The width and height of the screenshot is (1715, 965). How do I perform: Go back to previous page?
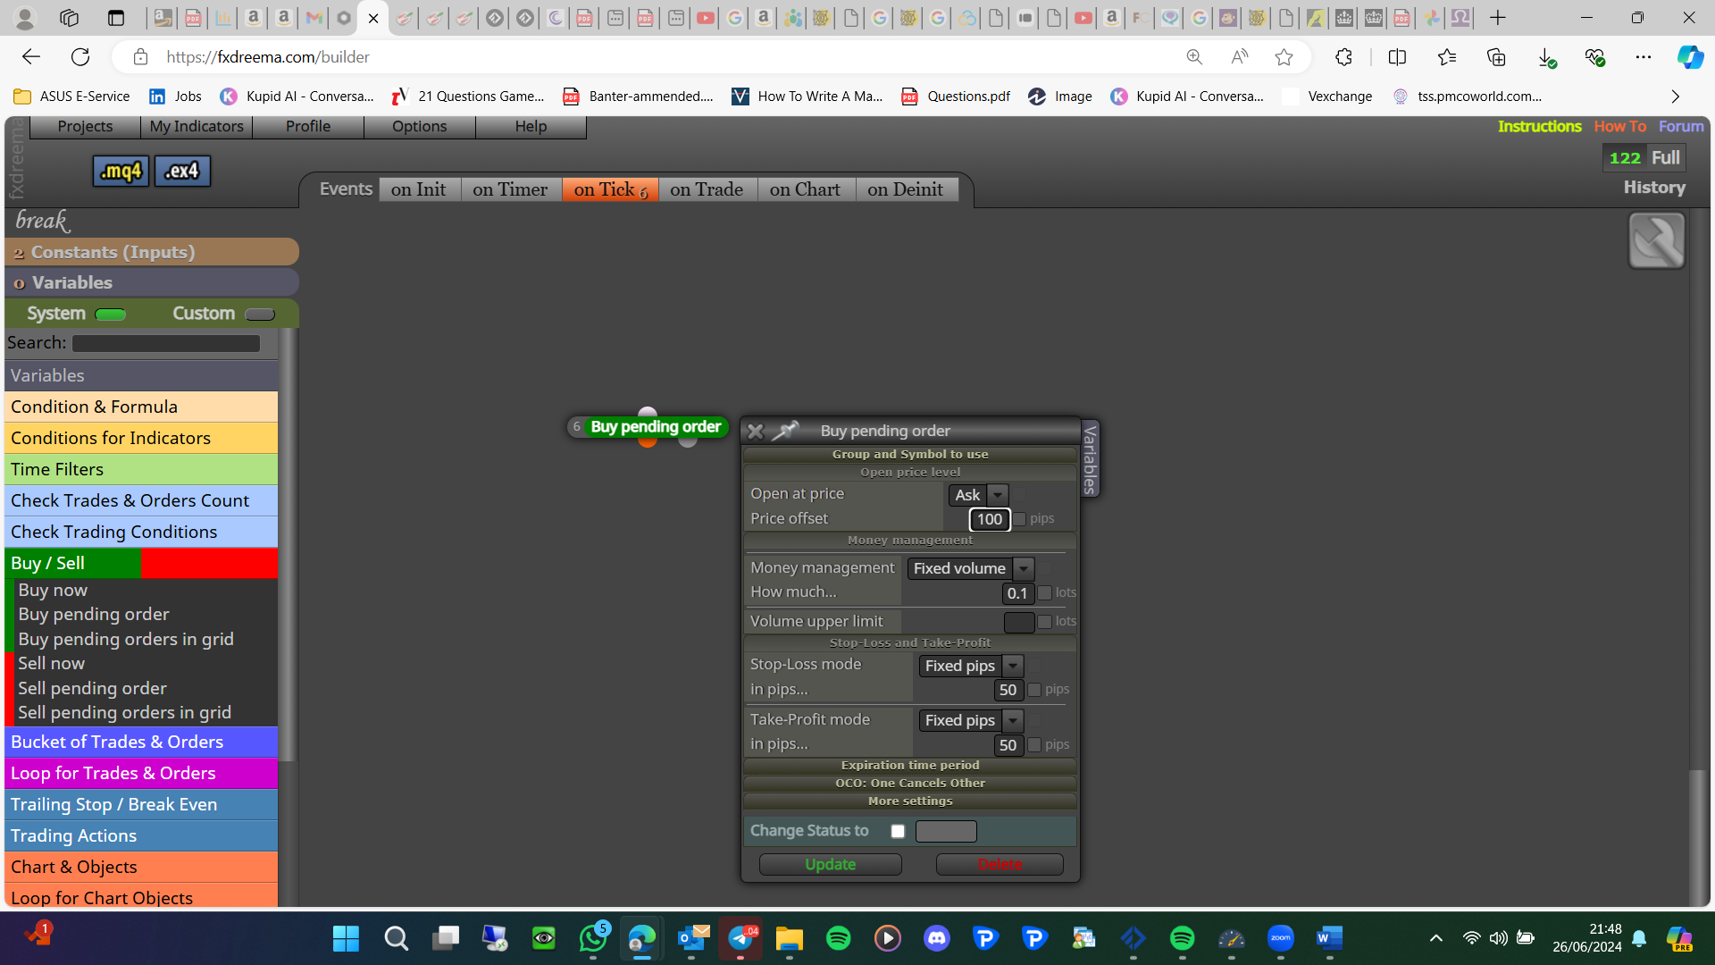[31, 57]
